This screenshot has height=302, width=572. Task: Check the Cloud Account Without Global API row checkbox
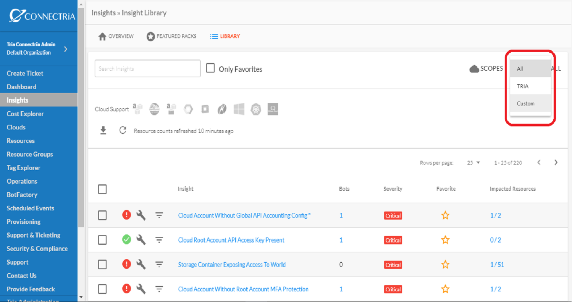pos(102,215)
